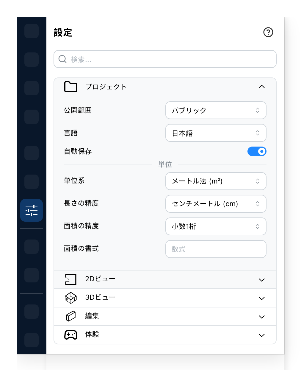This screenshot has width=301, height=370.
Task: Click the 面積の精度 label text
Action: [x=81, y=226]
